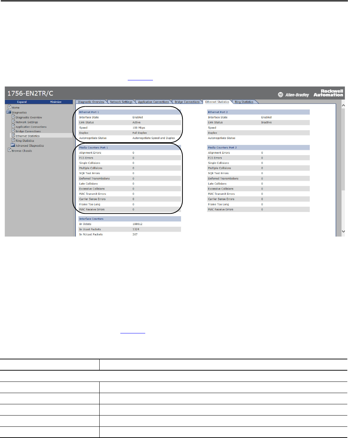348x438 pixels.
Task: Click 'Autonegotiate Speed and Duplex' value
Action: 154,138
